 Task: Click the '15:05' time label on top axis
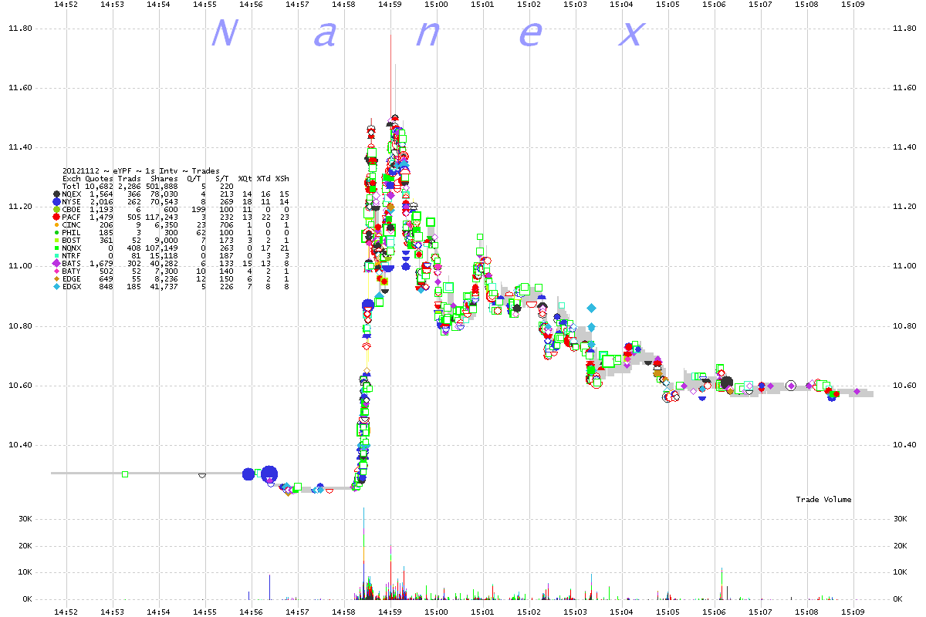pos(667,5)
